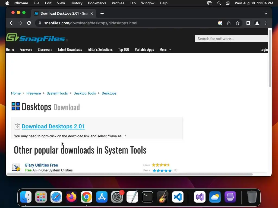Click the address bar URL
278x208 pixels.
[91, 23]
